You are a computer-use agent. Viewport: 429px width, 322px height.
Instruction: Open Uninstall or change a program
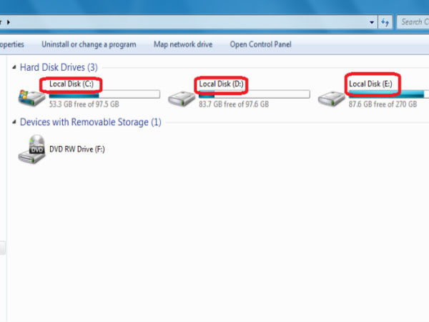pyautogui.click(x=89, y=44)
